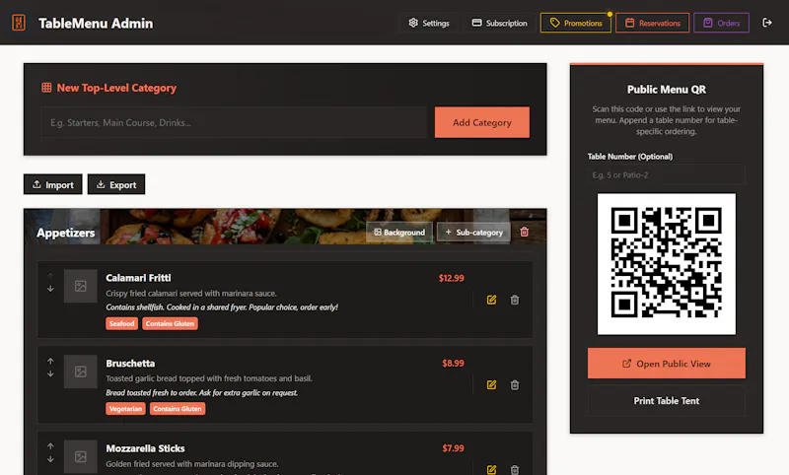This screenshot has height=475, width=789.
Task: Click the Mozzarella Sticks image placeholder
Action: pyautogui.click(x=81, y=457)
